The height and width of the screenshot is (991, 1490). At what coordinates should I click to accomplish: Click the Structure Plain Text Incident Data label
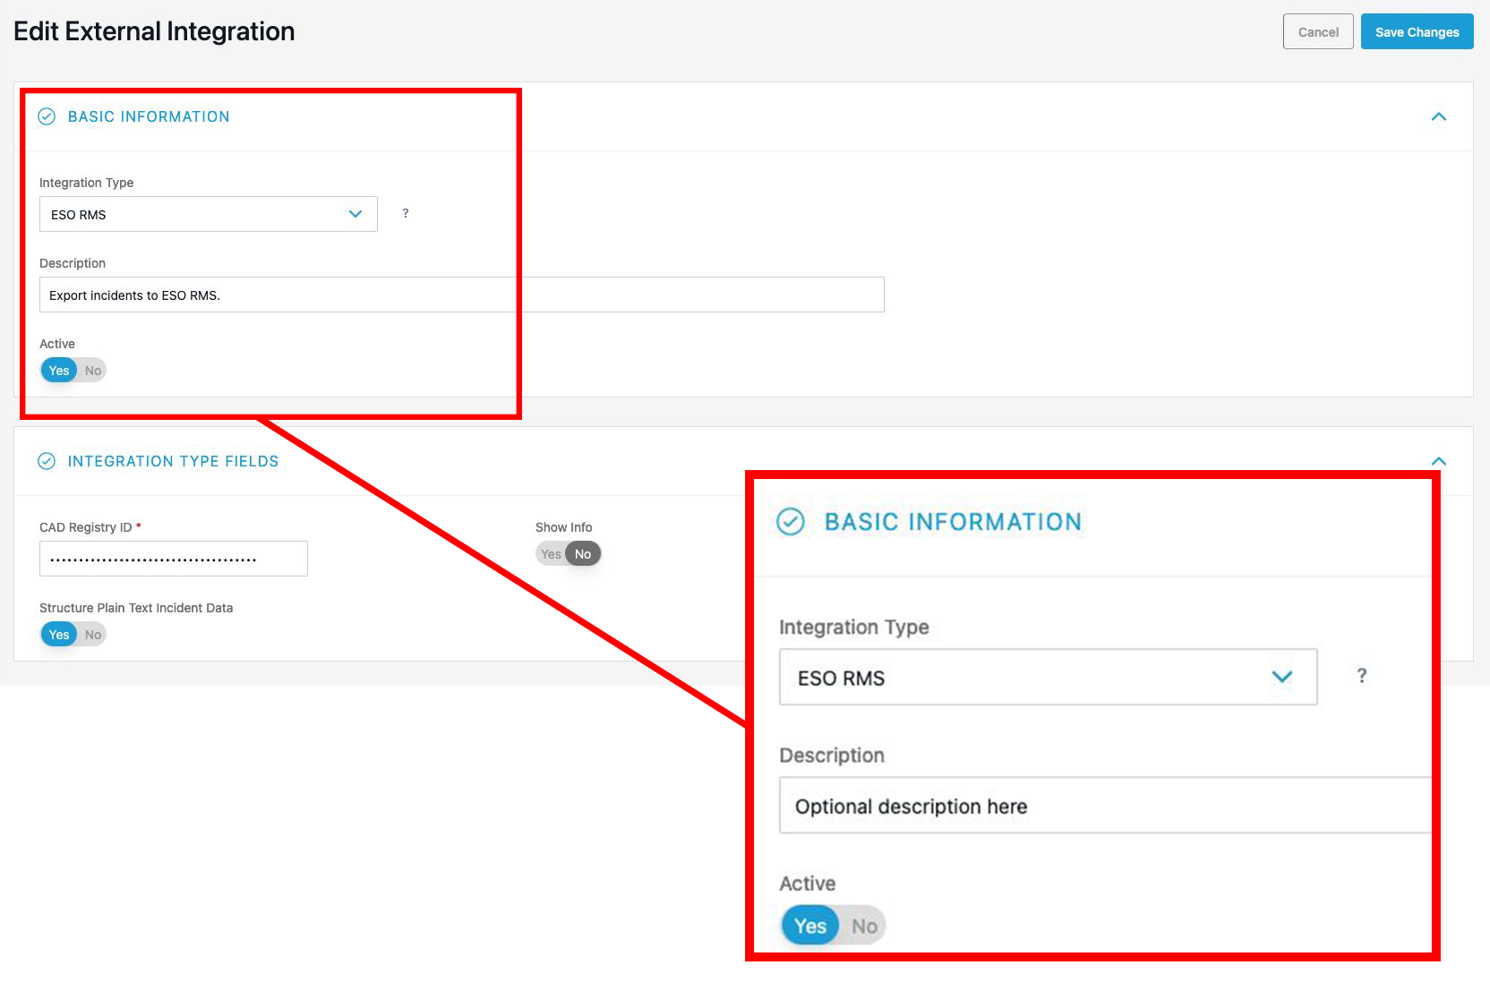136,608
